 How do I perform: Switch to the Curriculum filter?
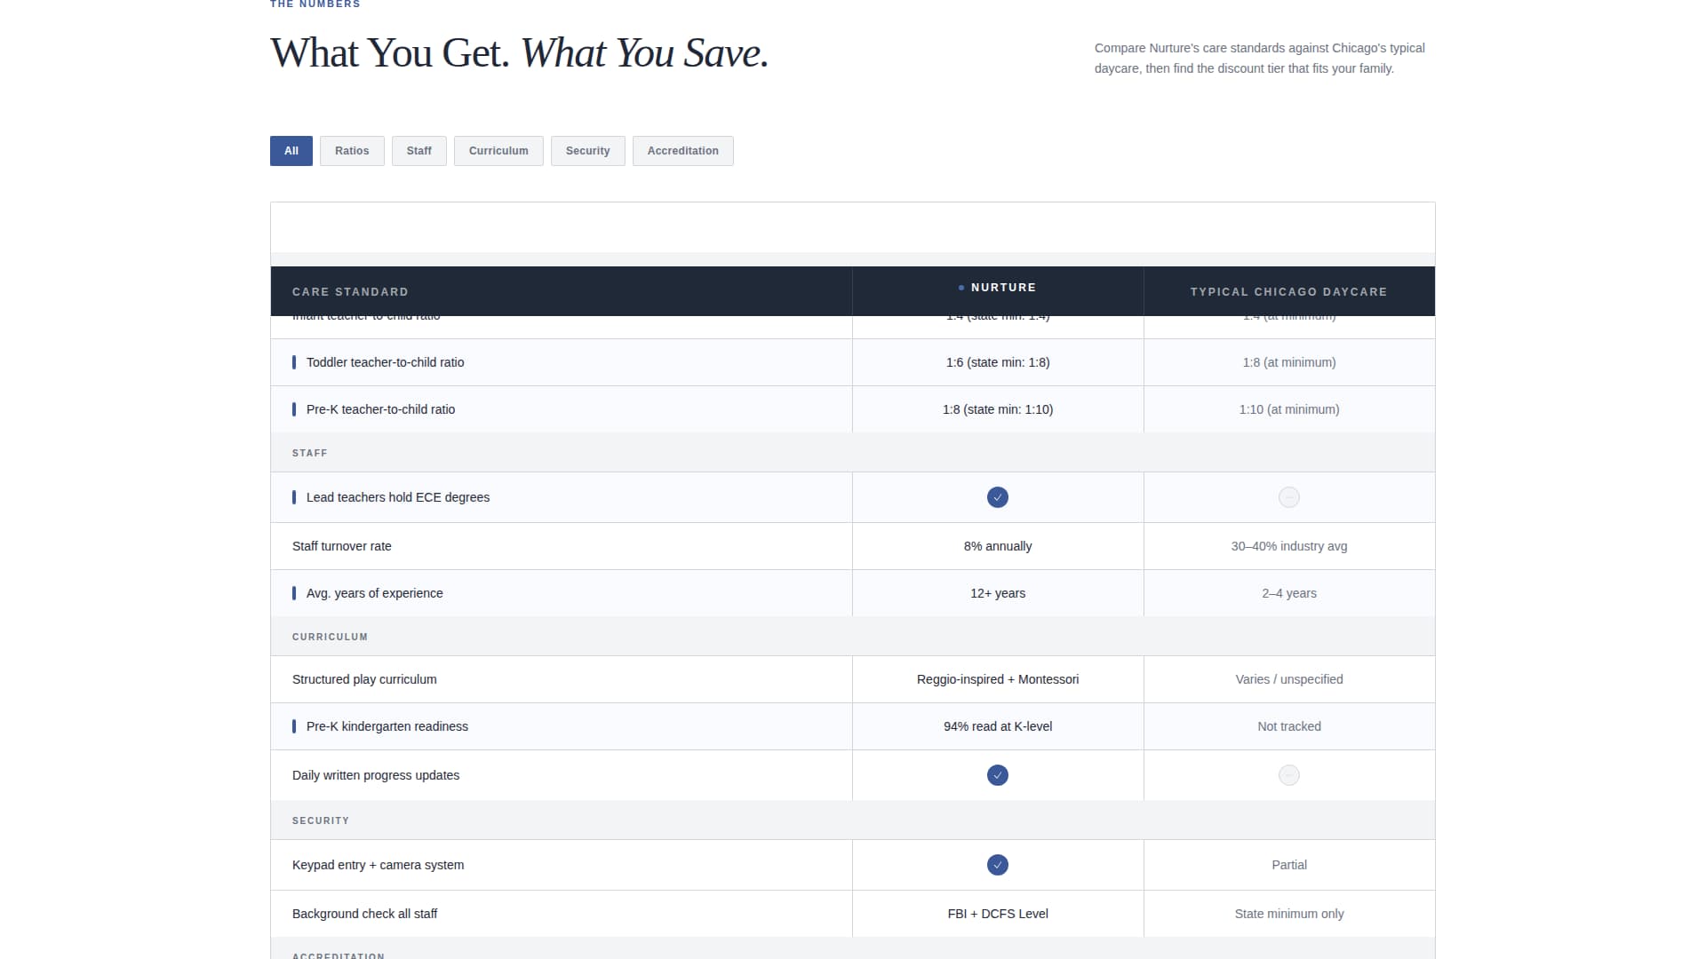[x=498, y=151]
